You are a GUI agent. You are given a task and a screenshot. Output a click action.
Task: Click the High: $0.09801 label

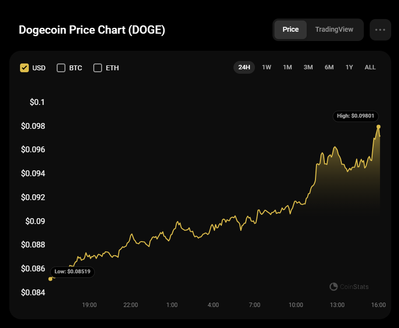[x=356, y=116]
